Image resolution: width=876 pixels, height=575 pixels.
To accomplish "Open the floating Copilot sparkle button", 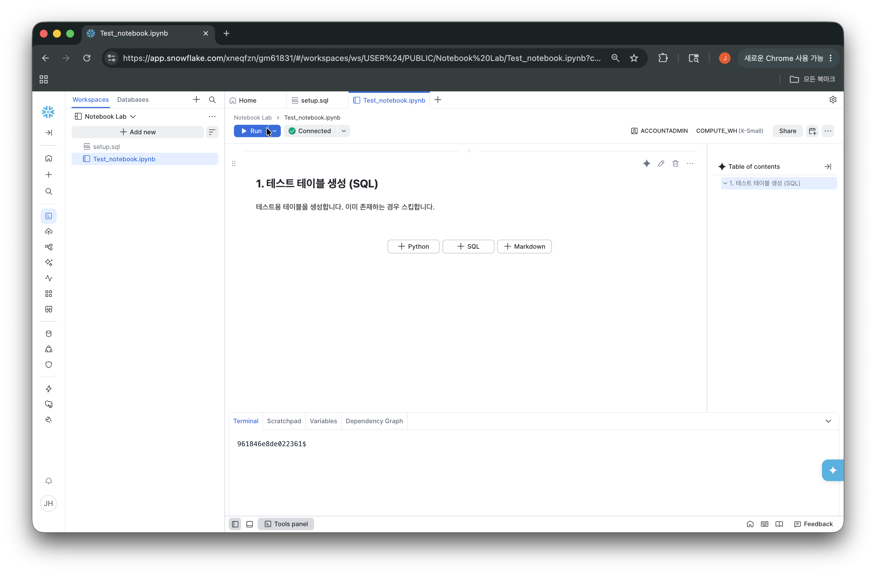I will click(832, 470).
